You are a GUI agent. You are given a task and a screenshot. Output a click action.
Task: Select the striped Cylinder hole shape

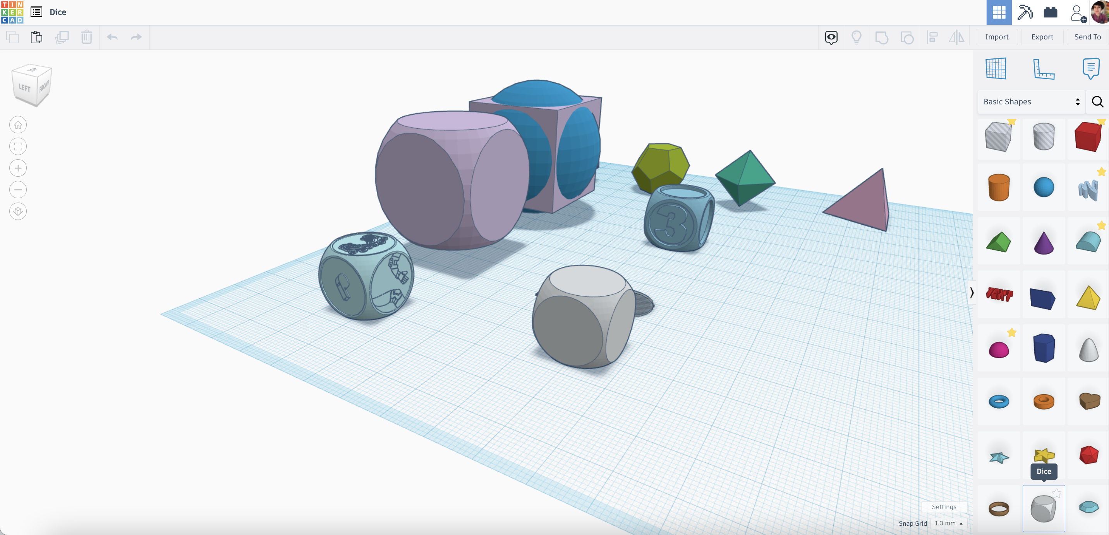point(1044,137)
